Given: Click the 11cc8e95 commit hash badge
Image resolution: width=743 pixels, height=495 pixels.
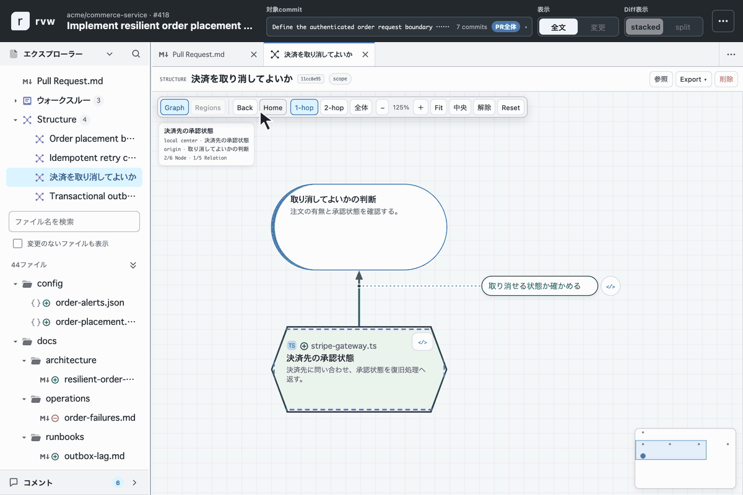Looking at the screenshot, I should (x=311, y=79).
